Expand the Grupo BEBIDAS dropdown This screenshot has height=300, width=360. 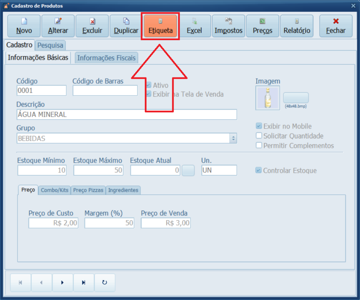(x=233, y=138)
